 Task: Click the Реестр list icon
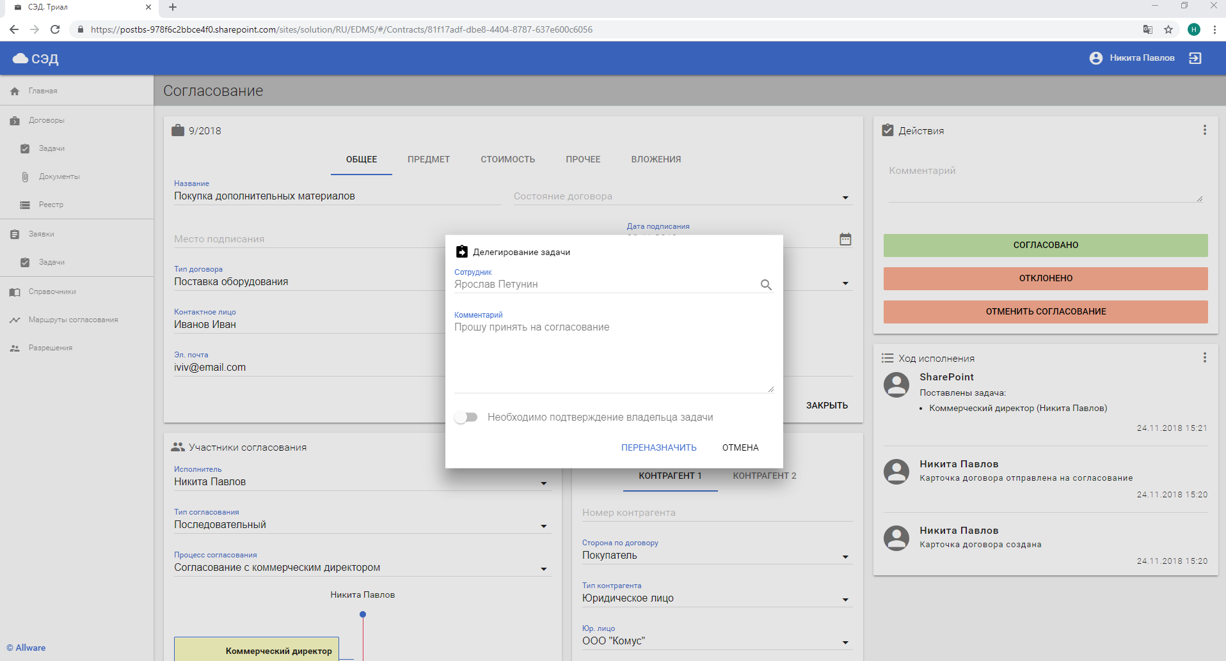click(25, 205)
